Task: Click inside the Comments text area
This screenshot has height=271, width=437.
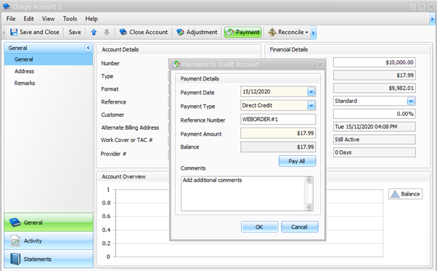Action: [x=243, y=193]
